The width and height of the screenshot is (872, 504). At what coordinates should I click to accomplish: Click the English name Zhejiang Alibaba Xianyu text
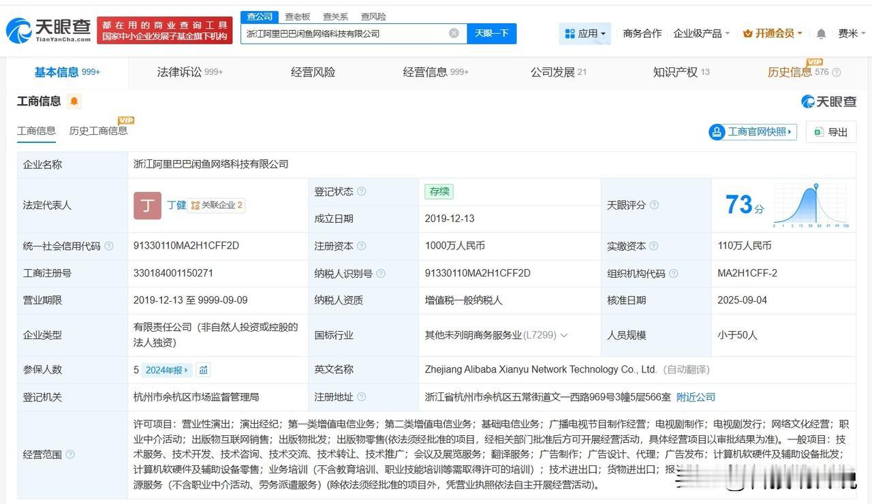pyautogui.click(x=541, y=370)
